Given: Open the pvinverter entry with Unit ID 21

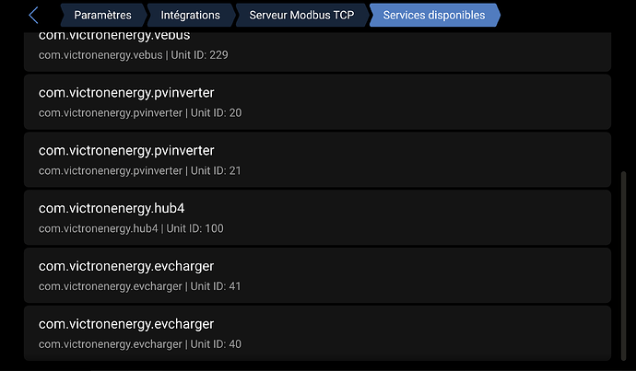Looking at the screenshot, I should (317, 159).
